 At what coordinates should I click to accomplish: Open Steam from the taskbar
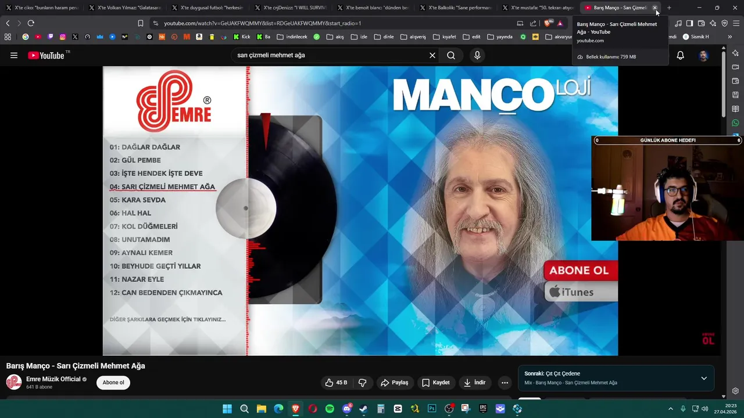click(x=364, y=409)
